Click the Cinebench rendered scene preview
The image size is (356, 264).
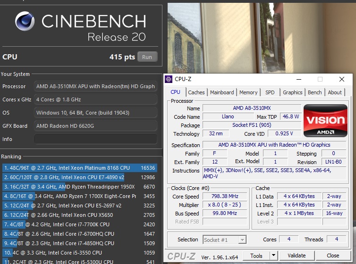tap(262, 38)
